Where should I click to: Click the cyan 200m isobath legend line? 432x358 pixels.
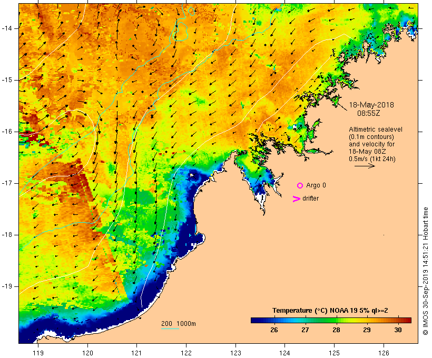(x=170, y=329)
